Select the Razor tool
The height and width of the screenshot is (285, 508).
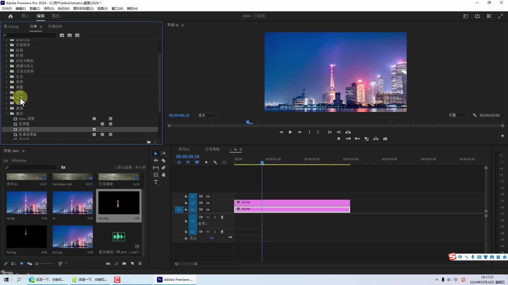[x=164, y=160]
